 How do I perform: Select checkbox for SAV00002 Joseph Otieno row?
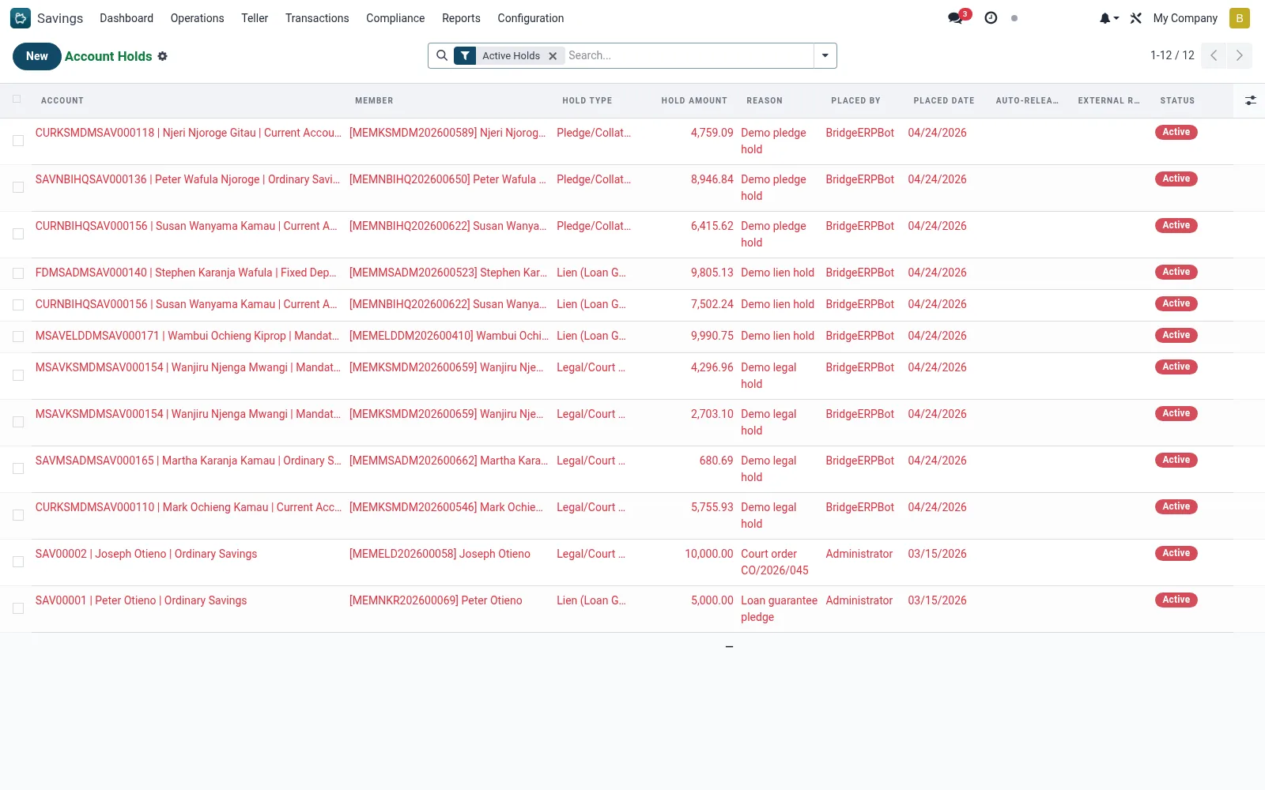coord(18,562)
